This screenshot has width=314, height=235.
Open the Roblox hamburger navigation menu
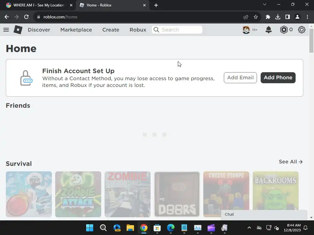pyautogui.click(x=6, y=30)
